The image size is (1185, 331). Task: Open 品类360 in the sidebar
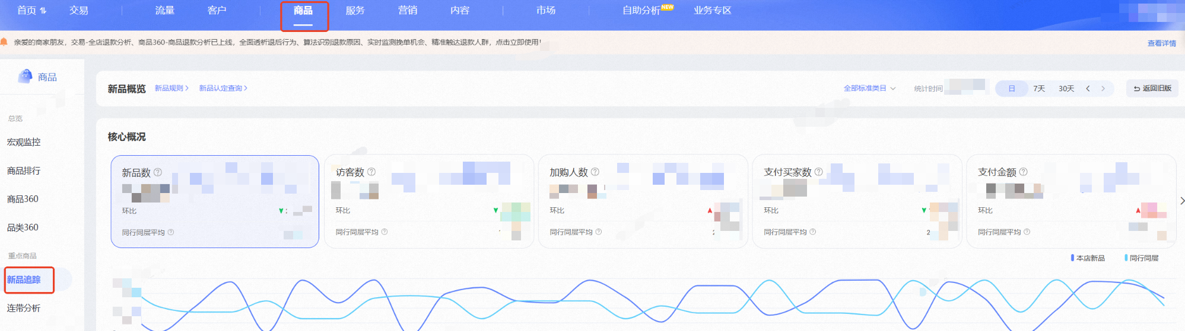tap(23, 227)
